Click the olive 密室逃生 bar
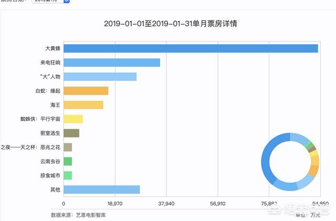 tap(71, 133)
